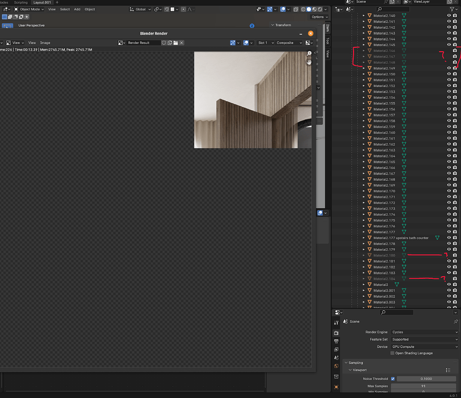Open the Options dropdown in the viewport
This screenshot has height=398, width=461.
pyautogui.click(x=320, y=17)
